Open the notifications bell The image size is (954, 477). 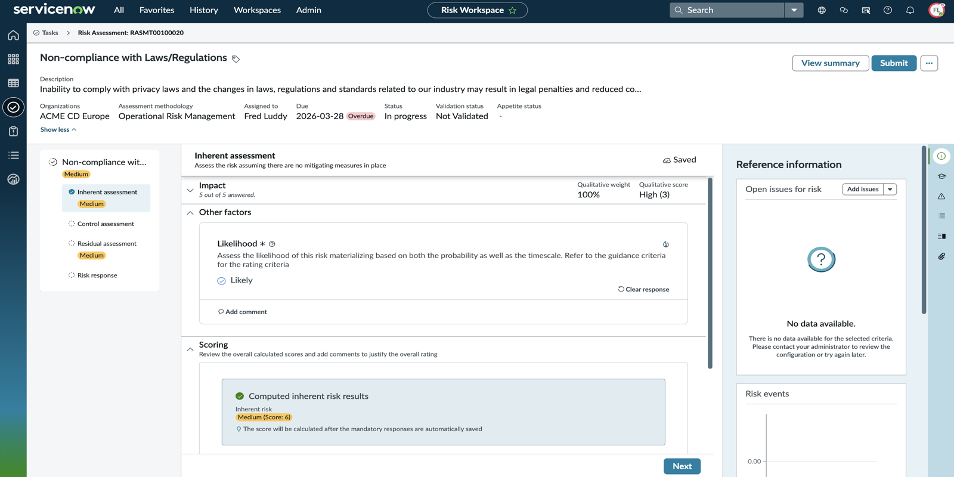coord(910,10)
